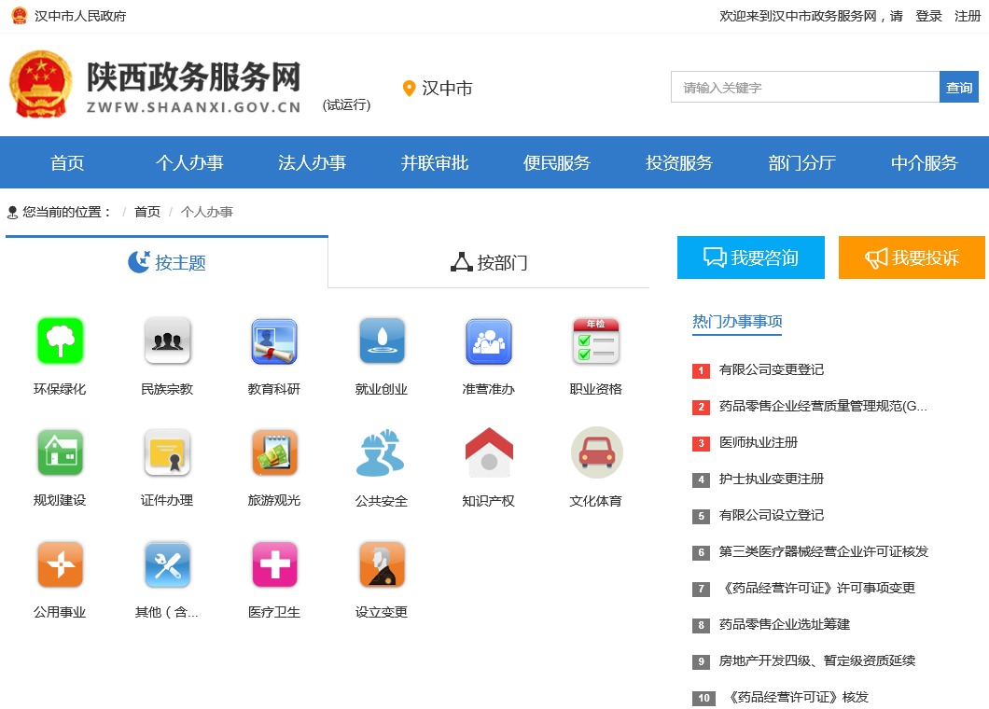Image resolution: width=989 pixels, height=709 pixels.
Task: Switch to the 按部门 tab
Action: (489, 262)
